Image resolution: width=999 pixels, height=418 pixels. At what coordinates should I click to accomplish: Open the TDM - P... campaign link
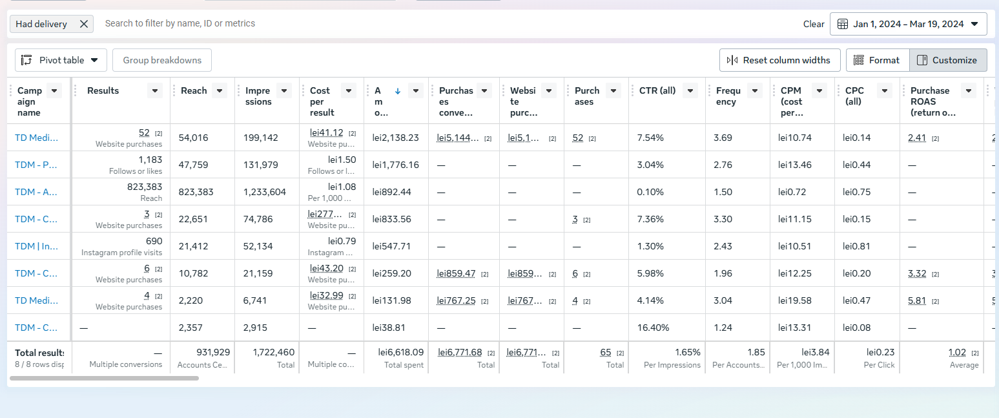click(x=36, y=165)
